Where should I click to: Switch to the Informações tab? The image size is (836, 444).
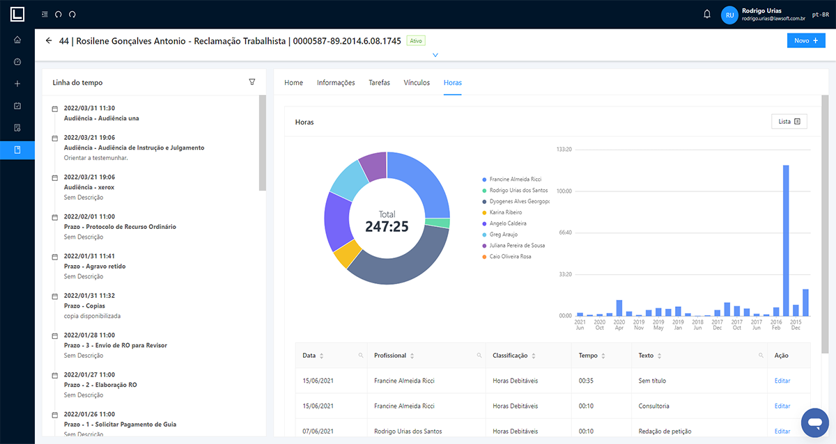click(336, 83)
